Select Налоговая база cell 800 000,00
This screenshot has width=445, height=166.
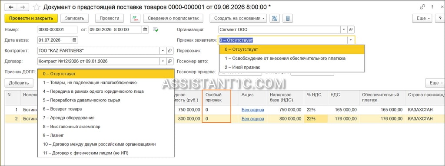pos(285,119)
